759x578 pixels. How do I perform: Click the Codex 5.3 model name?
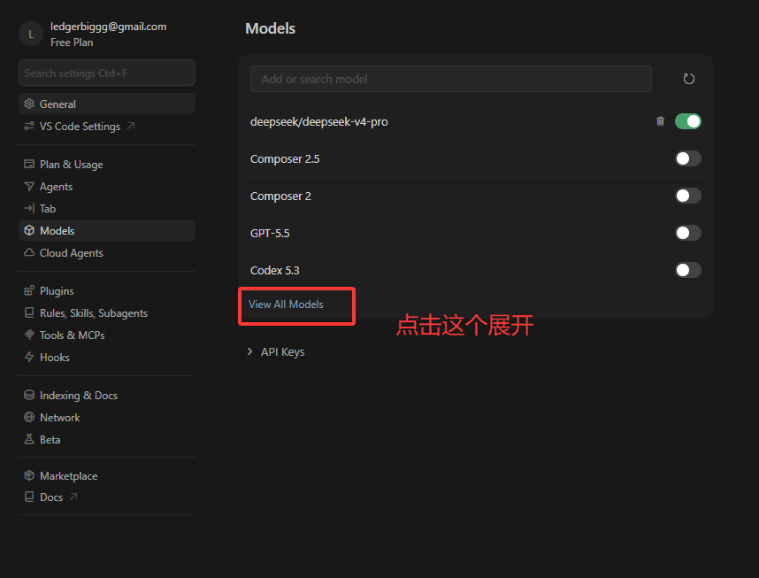274,270
